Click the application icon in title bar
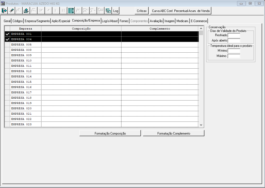Image resolution: width=265 pixels, height=188 pixels. click(x=3, y=3)
